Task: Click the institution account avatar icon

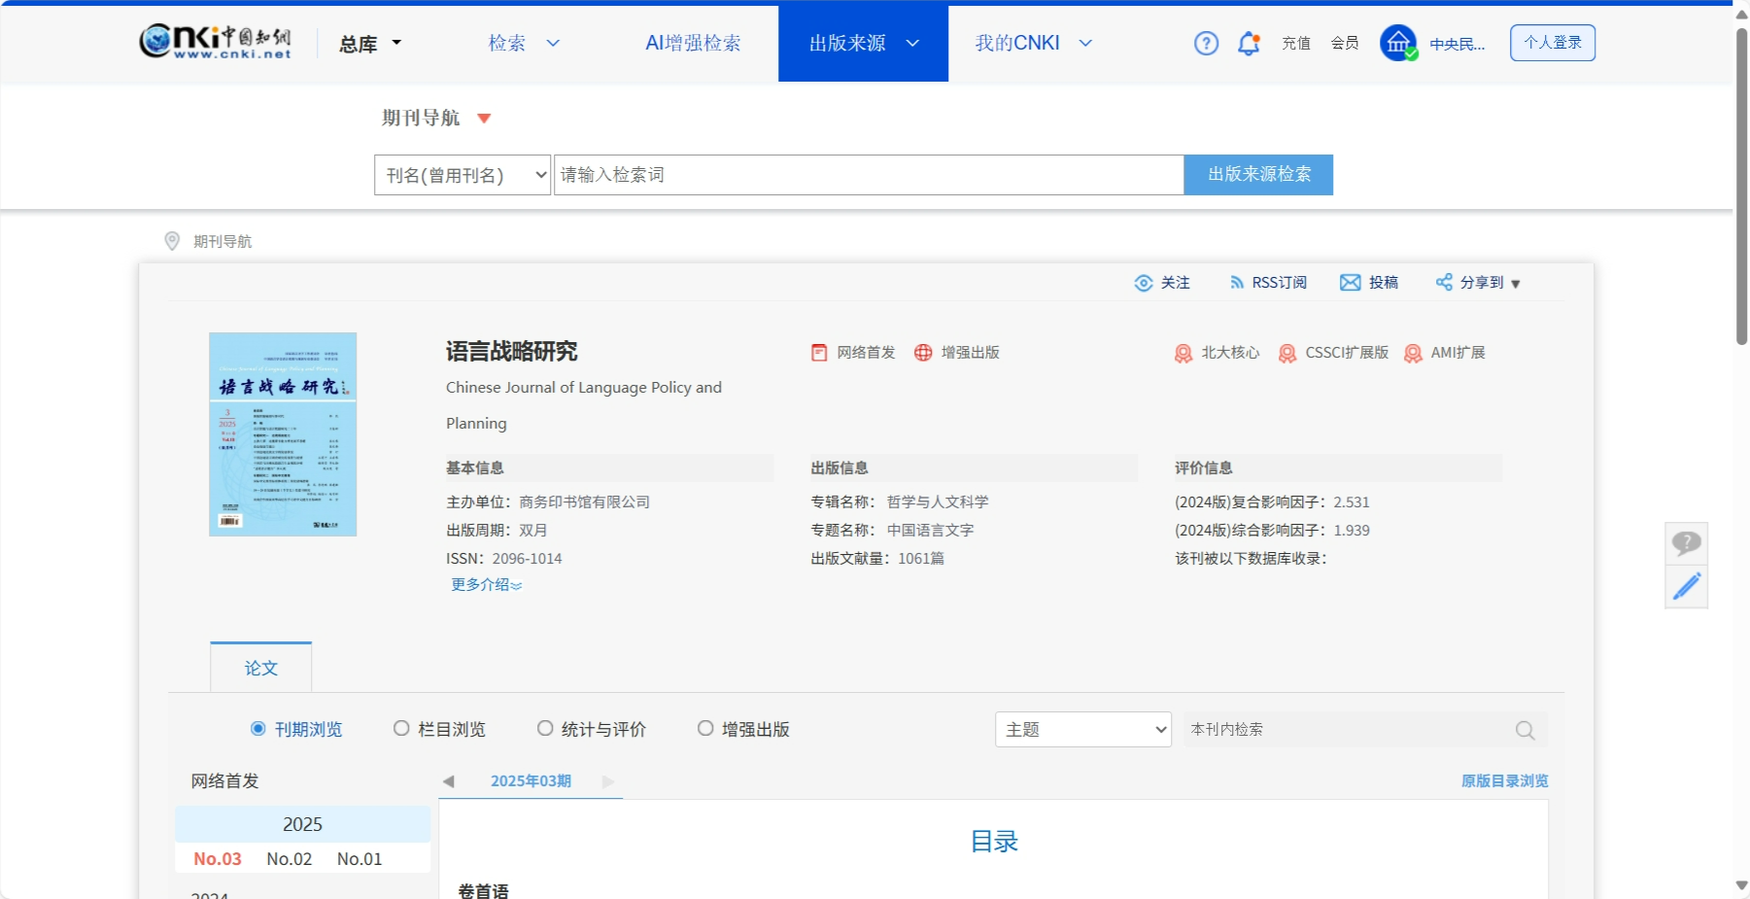Action: click(x=1398, y=43)
